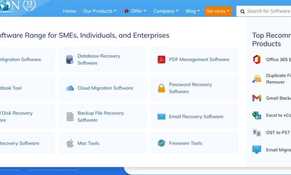This screenshot has width=291, height=175.
Task: Click the Database Recovery Software cylinder icon
Action: (70, 59)
